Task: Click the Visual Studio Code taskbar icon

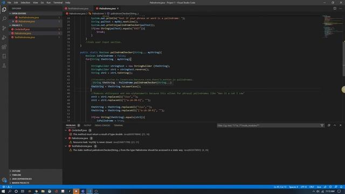Action: (89, 191)
